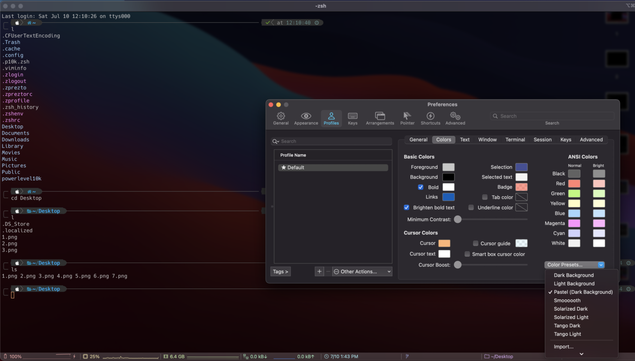Open the ANSI Normal Red swatch
Screen dimensions: 635x361
574,184
